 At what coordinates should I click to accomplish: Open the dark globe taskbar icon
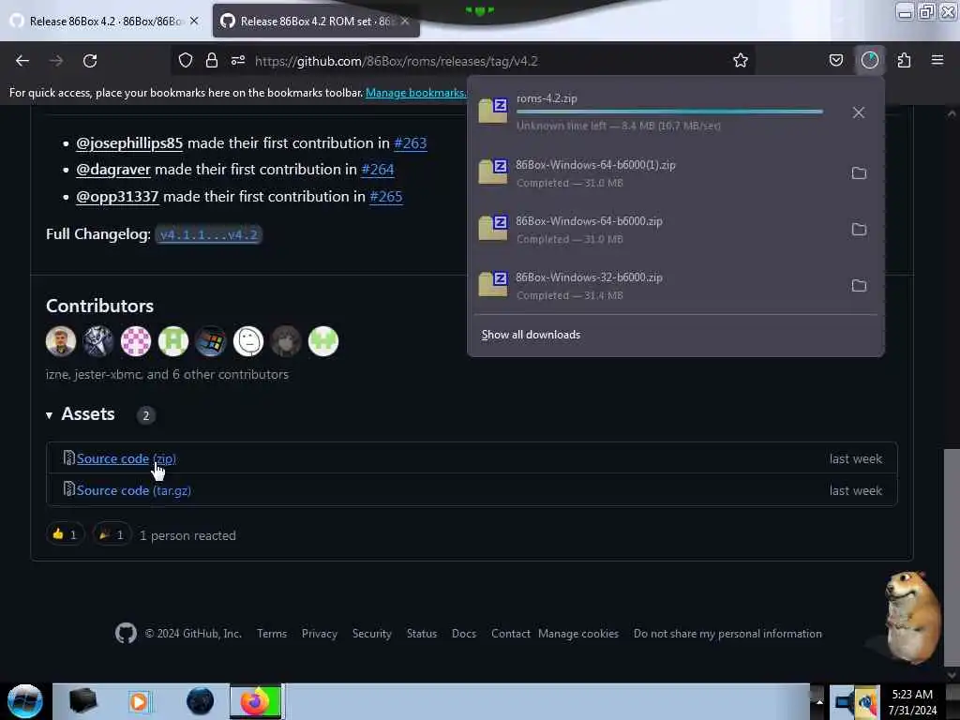(201, 701)
